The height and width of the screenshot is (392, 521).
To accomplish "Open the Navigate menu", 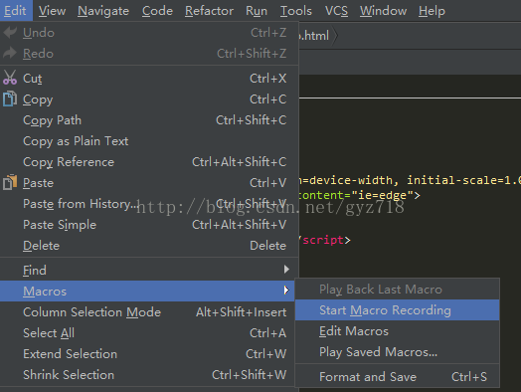I will [103, 11].
